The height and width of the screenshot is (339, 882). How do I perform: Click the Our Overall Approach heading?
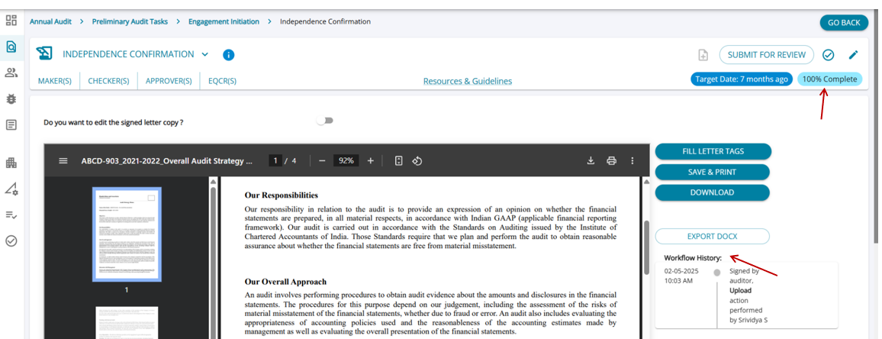point(286,282)
